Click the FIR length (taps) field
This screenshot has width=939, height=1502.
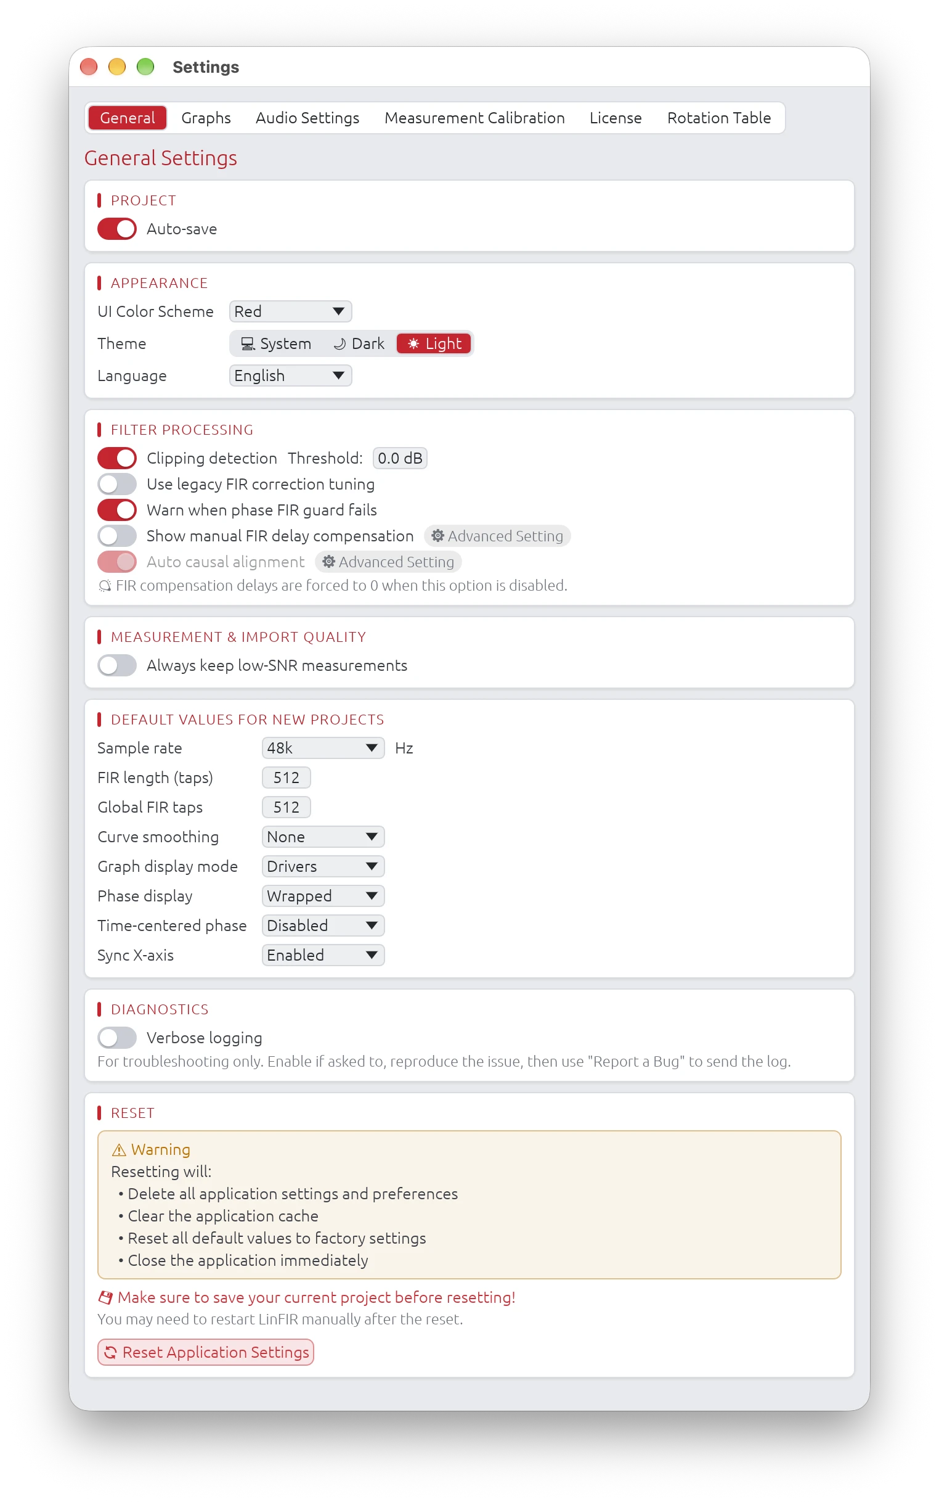(x=287, y=778)
